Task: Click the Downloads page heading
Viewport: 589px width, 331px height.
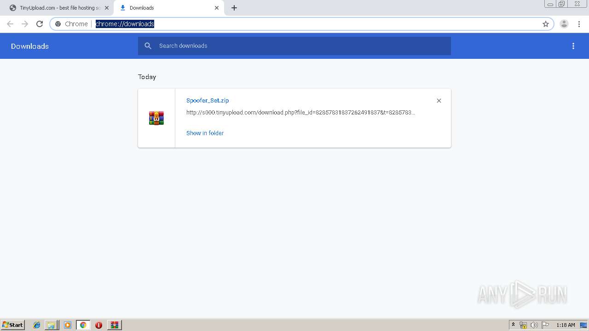Action: point(30,46)
